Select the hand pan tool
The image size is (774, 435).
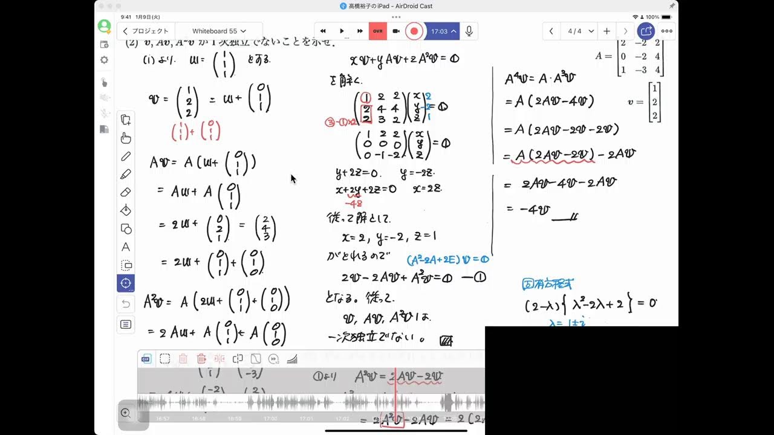click(126, 138)
